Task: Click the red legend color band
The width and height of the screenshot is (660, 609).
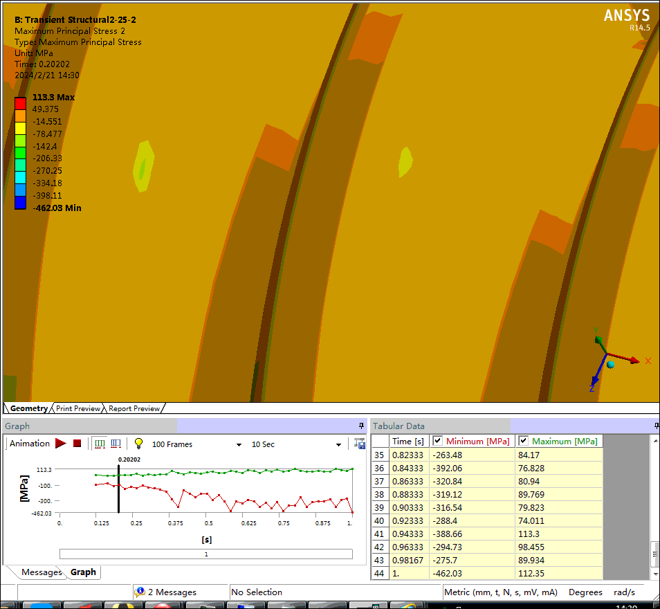Action: coord(20,103)
